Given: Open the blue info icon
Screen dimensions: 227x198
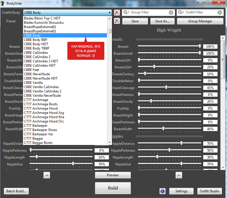Looking at the screenshot, I should [163, 191].
